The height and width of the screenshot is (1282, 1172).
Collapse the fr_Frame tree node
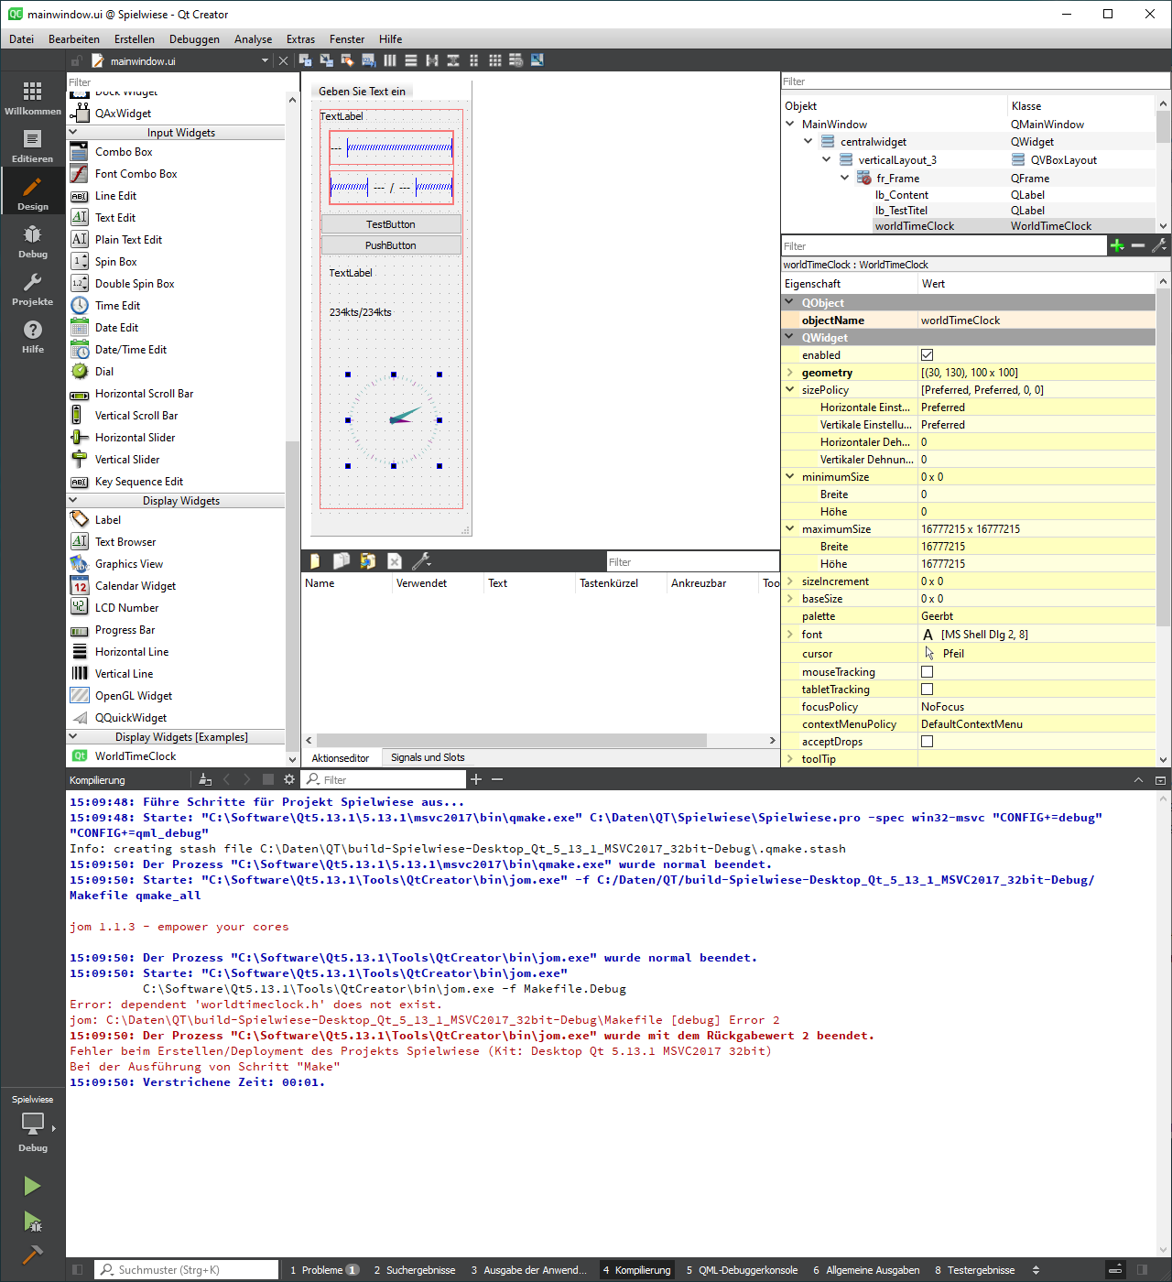coord(845,178)
